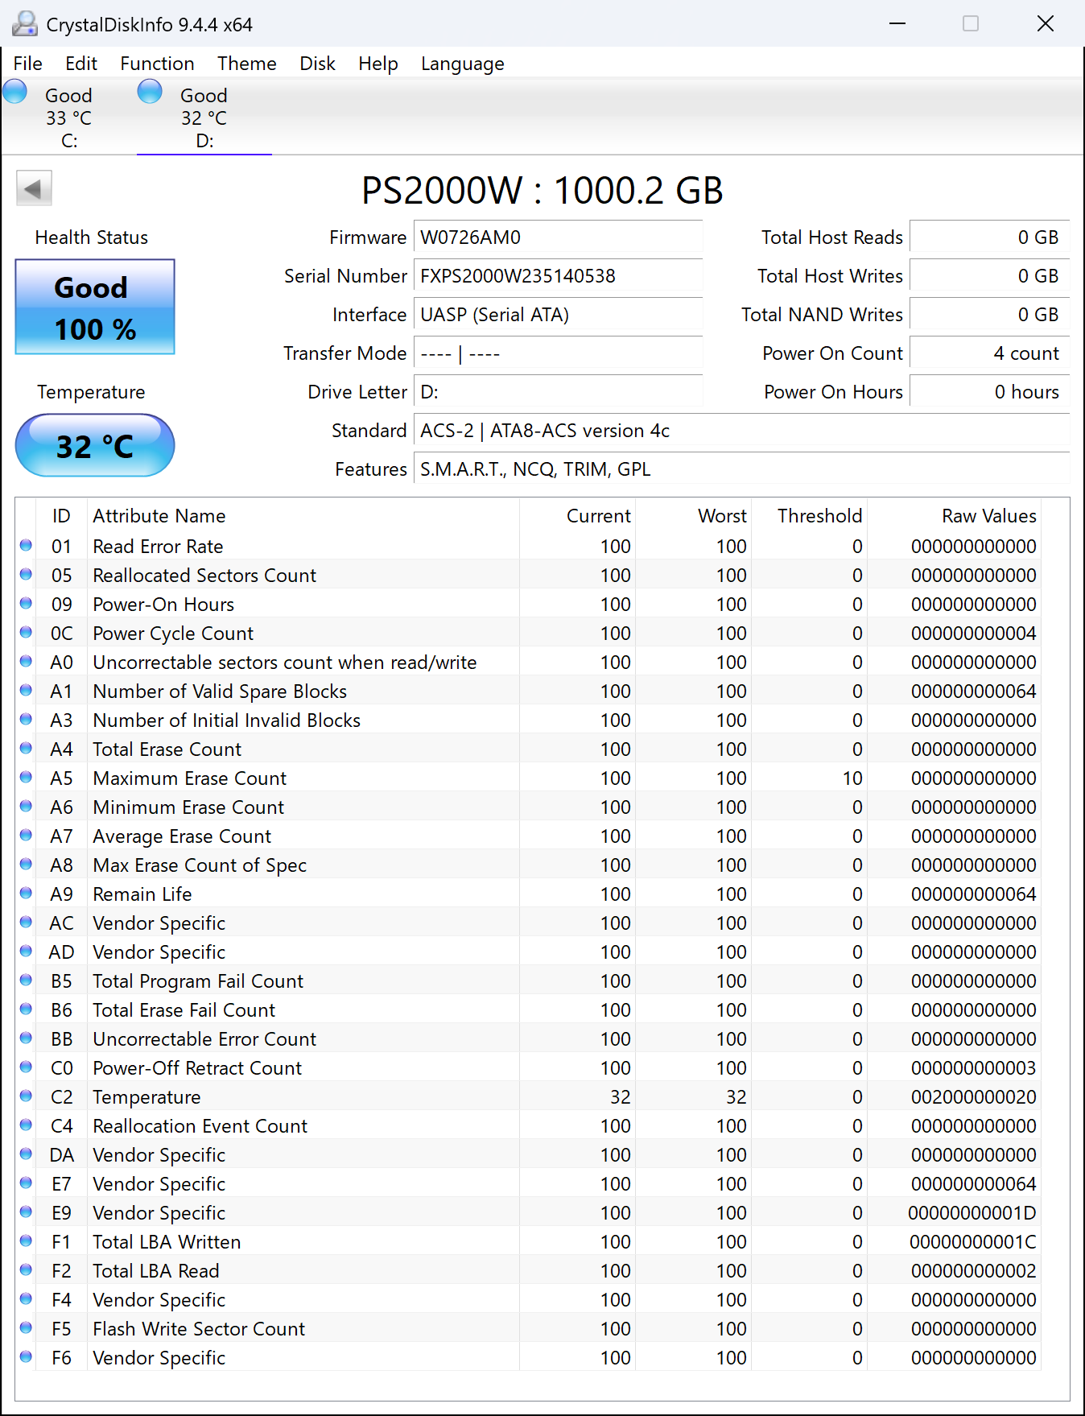Click the Features field S.M.A.R.T., NCQ, TRIM, GPL
Viewport: 1085px width, 1416px height.
(741, 469)
